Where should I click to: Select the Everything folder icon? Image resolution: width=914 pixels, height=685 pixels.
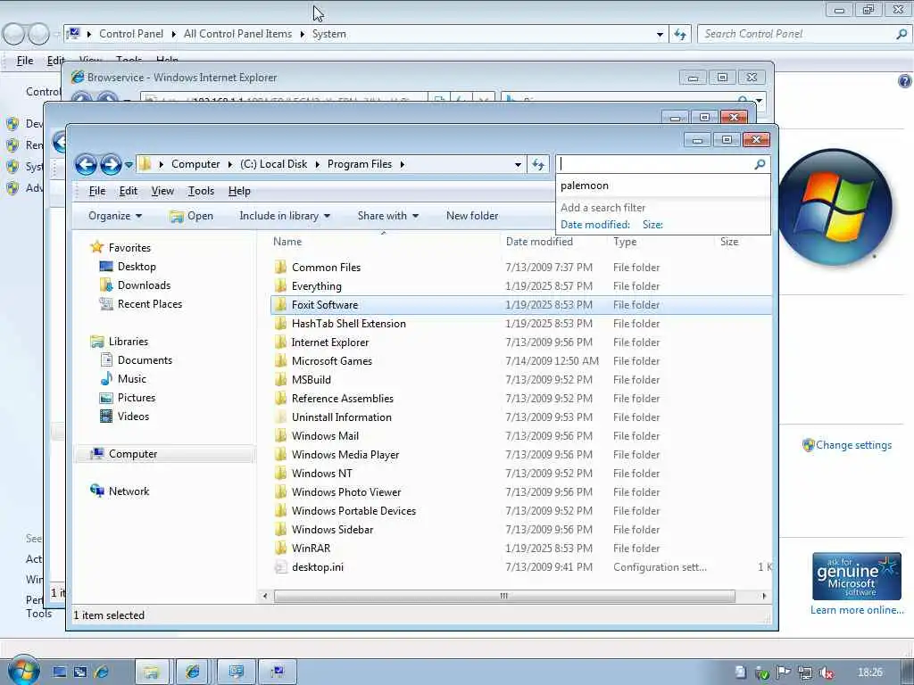click(280, 286)
